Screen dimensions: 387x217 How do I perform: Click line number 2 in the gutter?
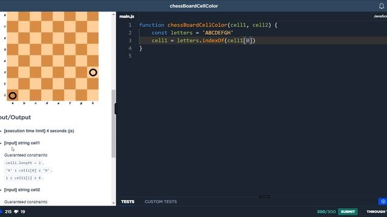[130, 33]
